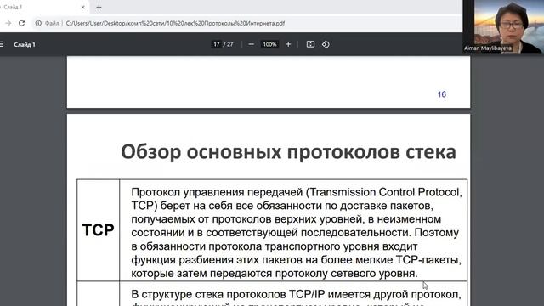This screenshot has height=306, width=544.
Task: Rotate the PDF counterclockwise
Action: tap(326, 44)
